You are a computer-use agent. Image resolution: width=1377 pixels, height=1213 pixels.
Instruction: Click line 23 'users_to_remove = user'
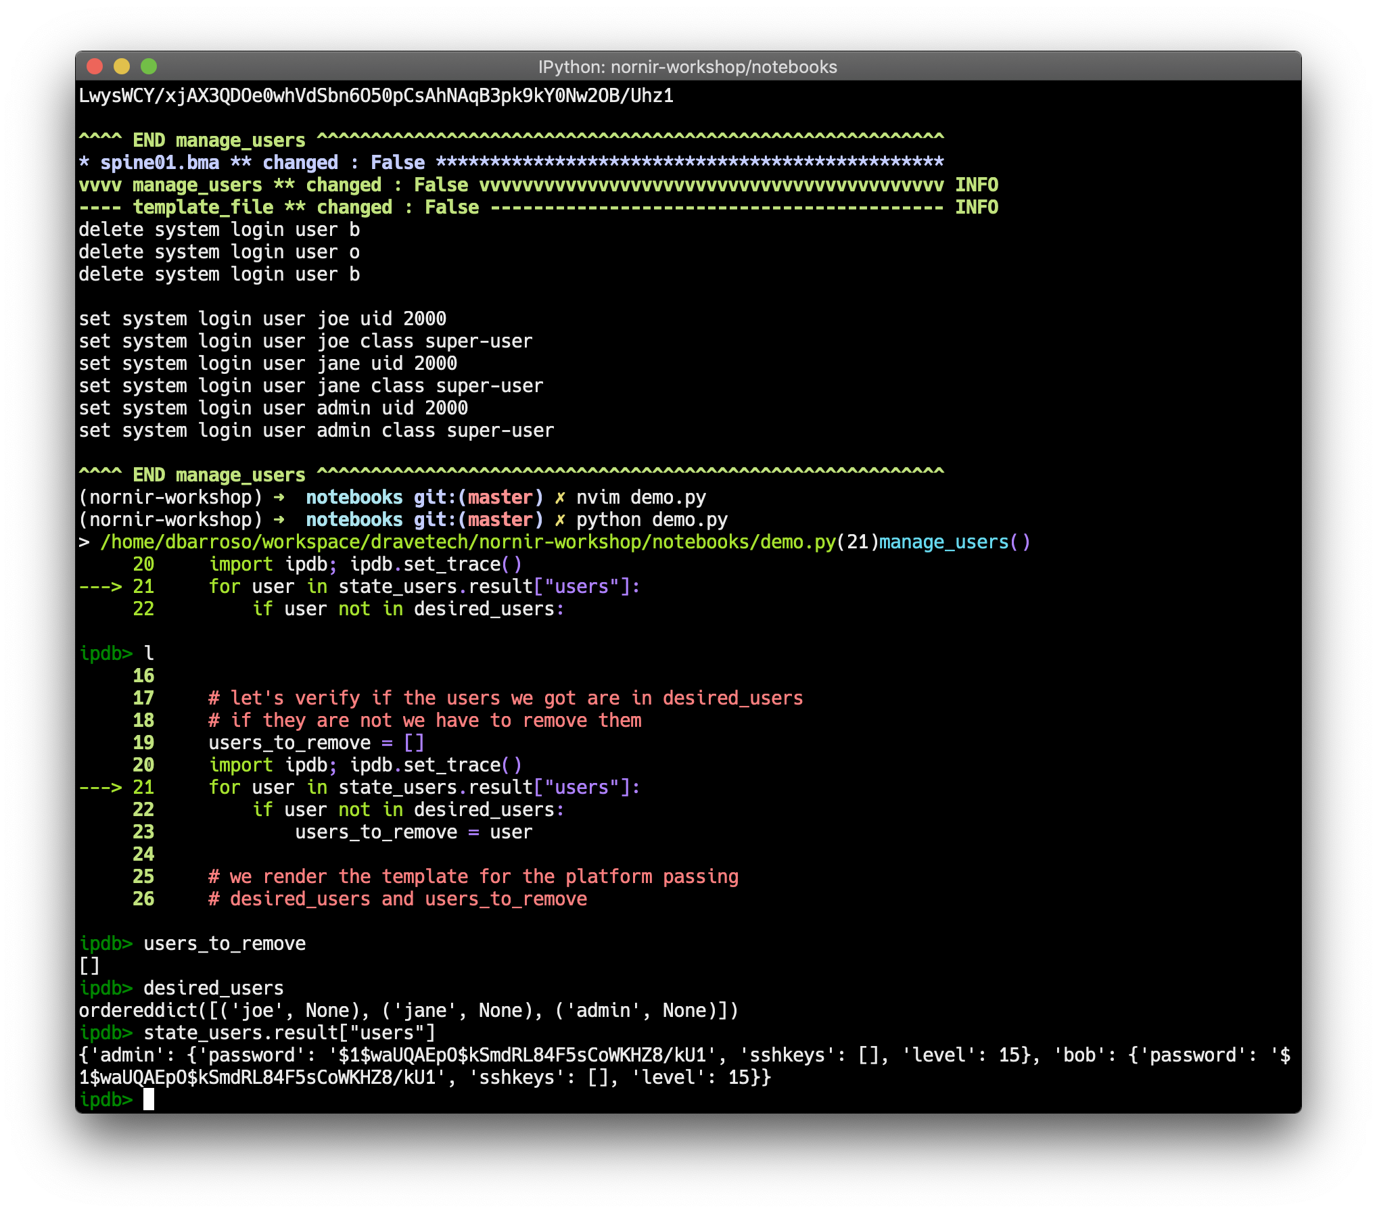pos(414,832)
